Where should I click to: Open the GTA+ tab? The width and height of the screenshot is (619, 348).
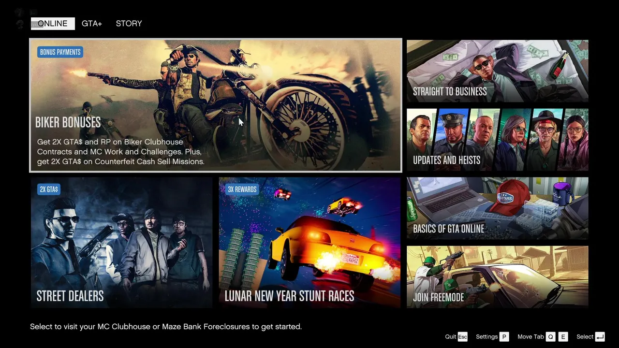pyautogui.click(x=92, y=24)
